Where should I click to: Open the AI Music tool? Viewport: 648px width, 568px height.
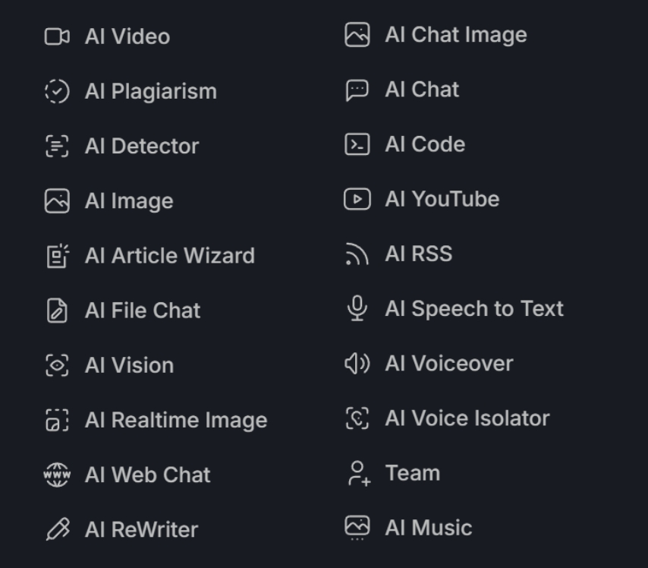tap(418, 529)
